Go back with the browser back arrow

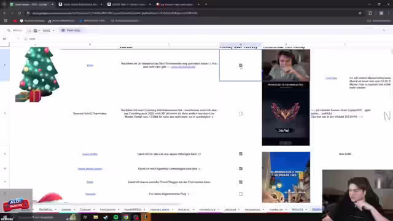5,13
